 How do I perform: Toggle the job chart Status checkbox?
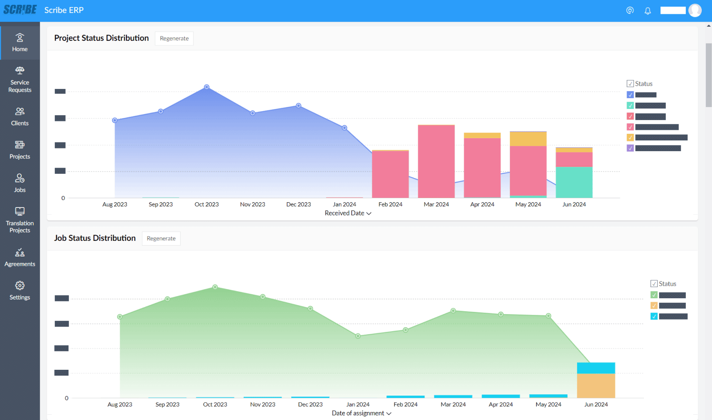click(x=654, y=284)
